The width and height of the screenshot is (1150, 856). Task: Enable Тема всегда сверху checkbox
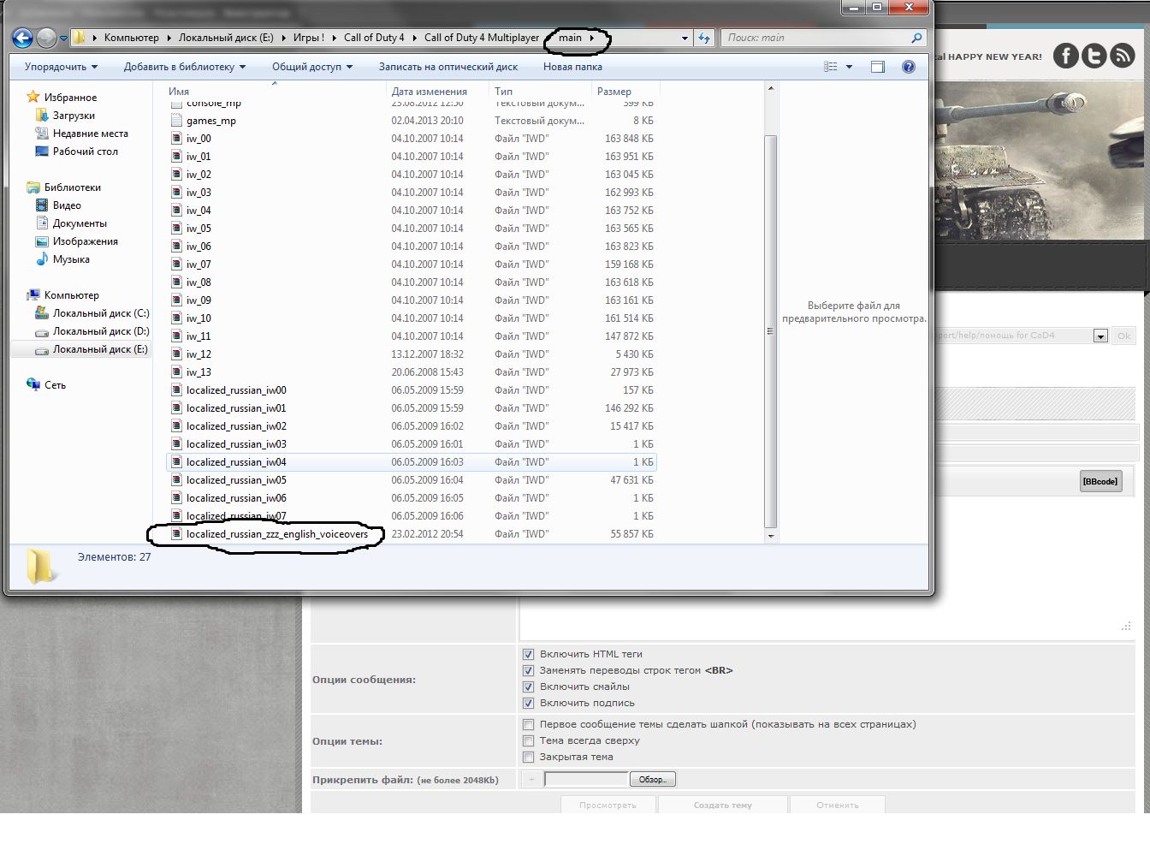point(528,740)
